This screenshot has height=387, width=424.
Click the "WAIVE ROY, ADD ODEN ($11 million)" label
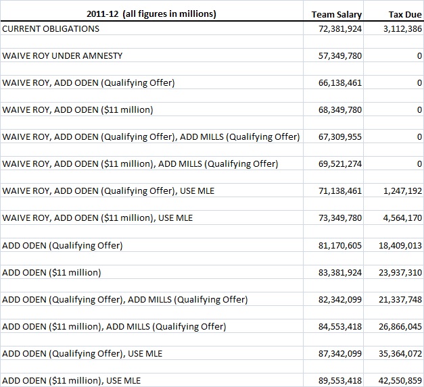coord(78,109)
